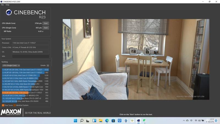The image size is (220, 124).
Task: Select ranking row 12 Xeon X5650
Action: [25, 101]
